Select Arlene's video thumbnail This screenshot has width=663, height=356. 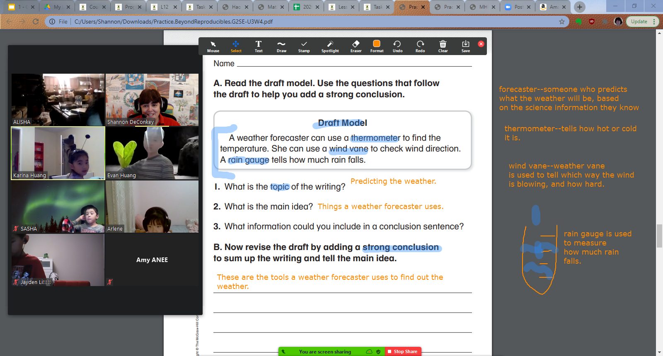click(x=152, y=207)
